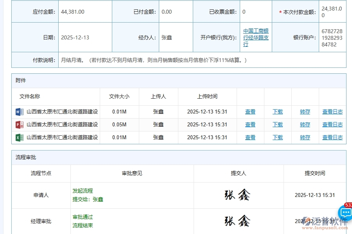Click 发起流程 in the approval table

click(82, 191)
